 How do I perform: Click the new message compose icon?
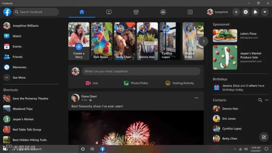point(264,137)
